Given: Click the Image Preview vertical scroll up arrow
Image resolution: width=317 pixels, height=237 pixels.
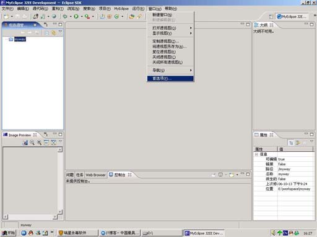Looking at the screenshot, I should click(x=60, y=149).
